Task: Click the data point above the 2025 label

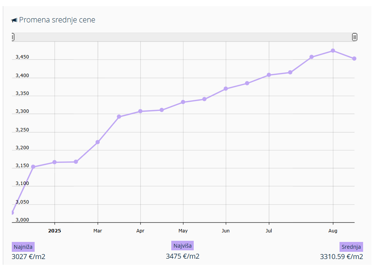Action: click(x=54, y=162)
